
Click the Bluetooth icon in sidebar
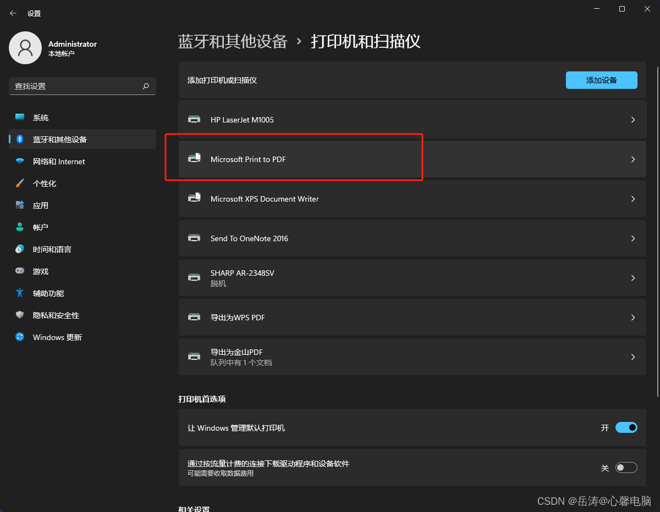(x=20, y=140)
